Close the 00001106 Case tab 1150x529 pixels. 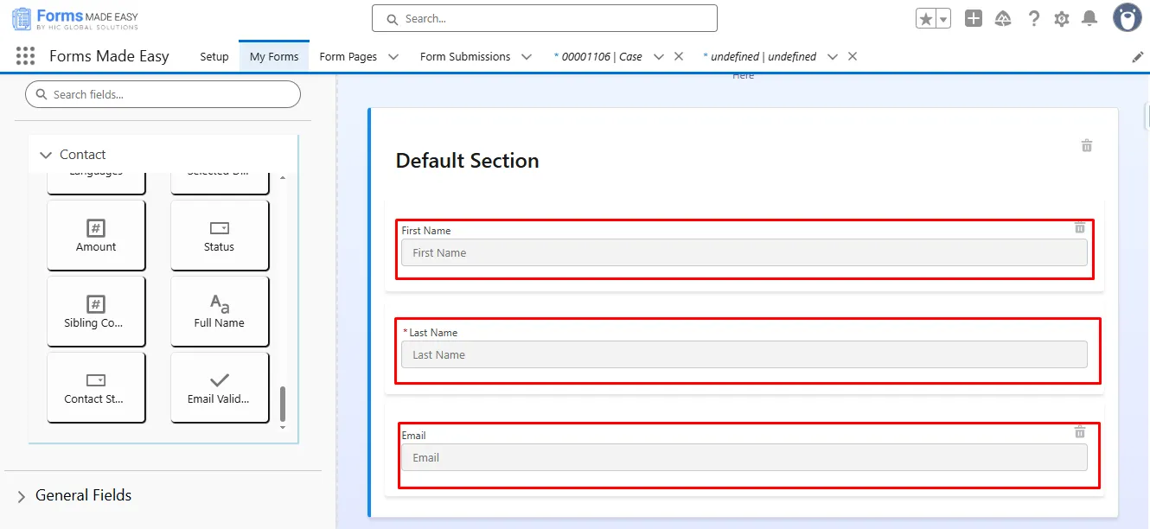tap(679, 57)
